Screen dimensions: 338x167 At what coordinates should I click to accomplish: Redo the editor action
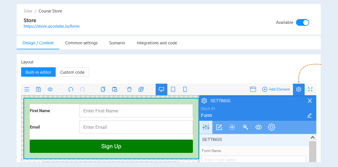(83, 89)
